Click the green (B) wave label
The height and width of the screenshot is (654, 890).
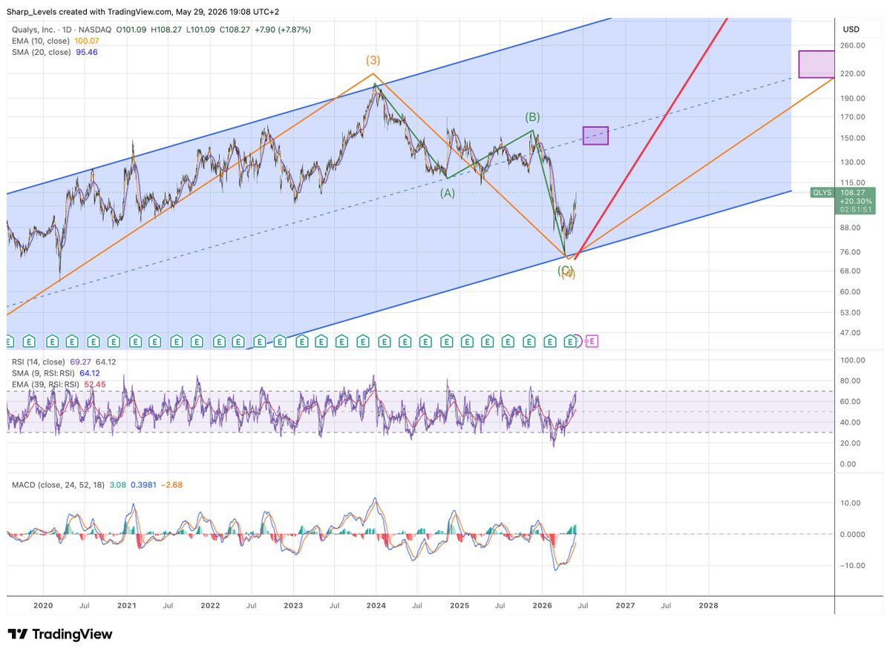pos(531,117)
